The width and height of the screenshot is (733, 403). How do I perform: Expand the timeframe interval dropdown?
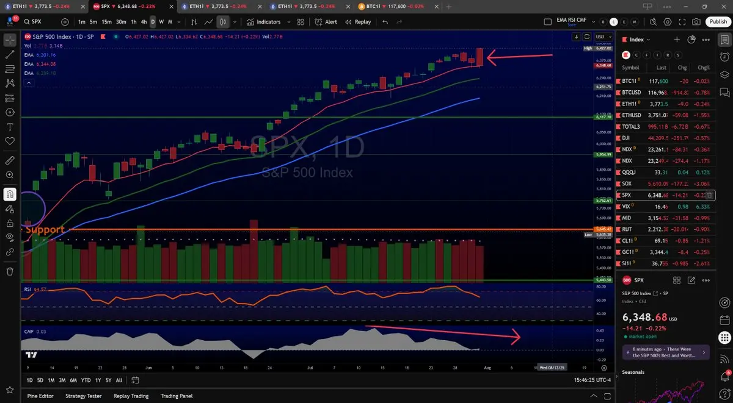coord(180,22)
